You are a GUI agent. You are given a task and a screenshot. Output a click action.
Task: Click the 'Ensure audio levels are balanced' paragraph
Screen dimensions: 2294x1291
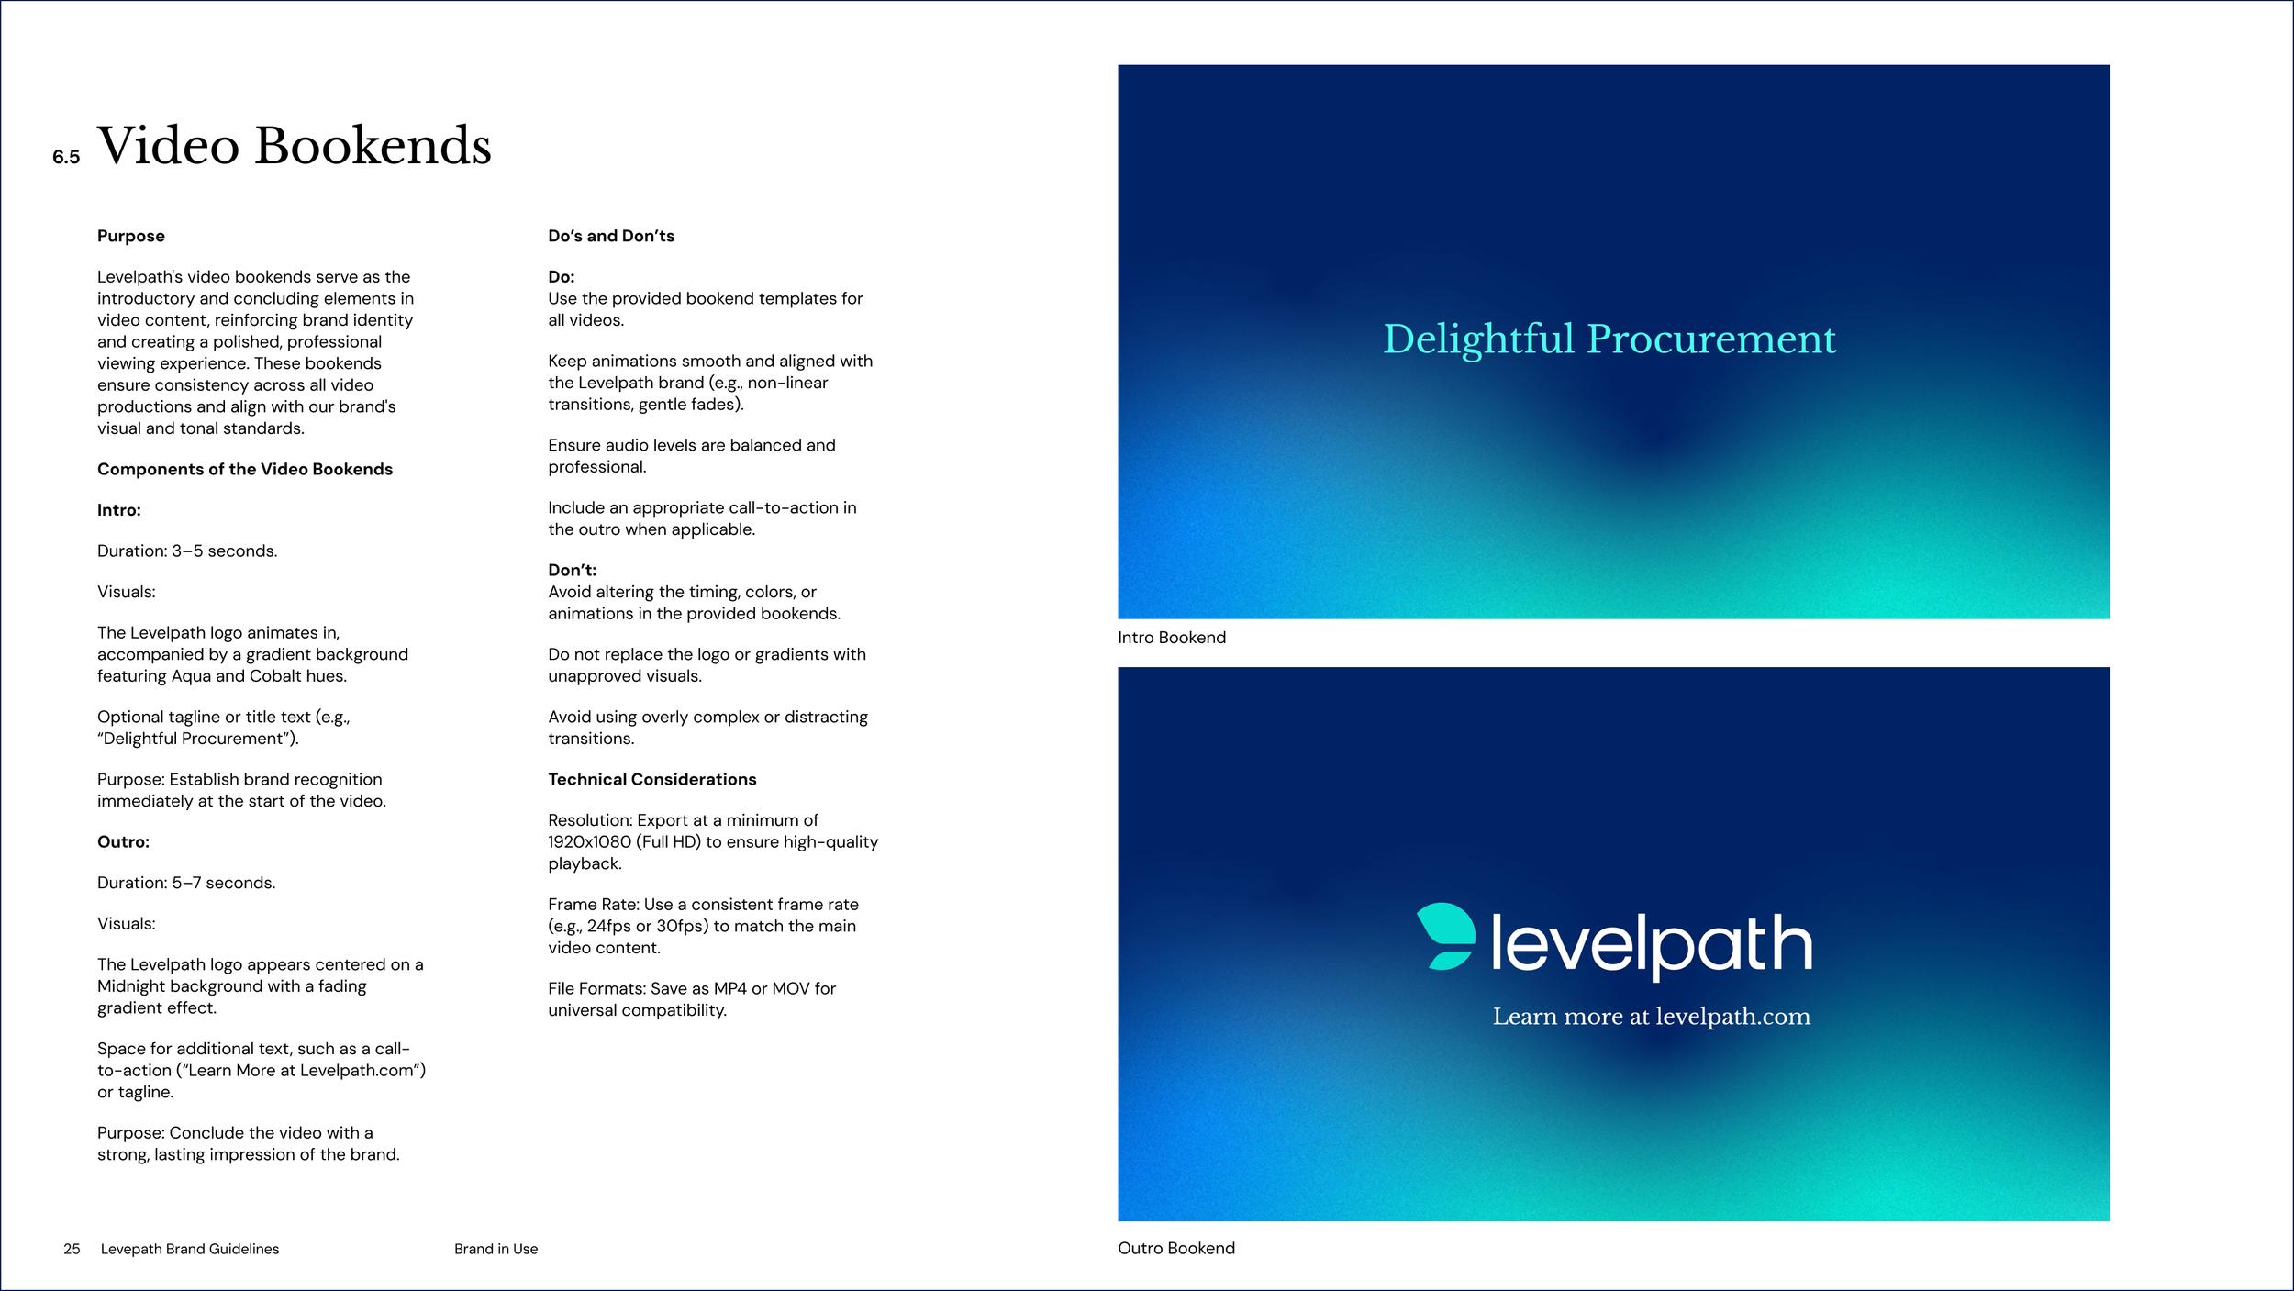(692, 456)
